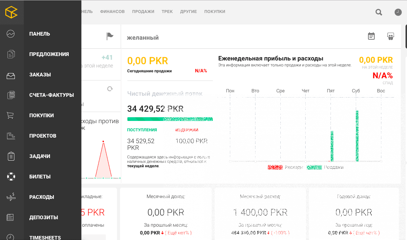Expand the Финансов top menu
407x240 pixels.
click(112, 11)
